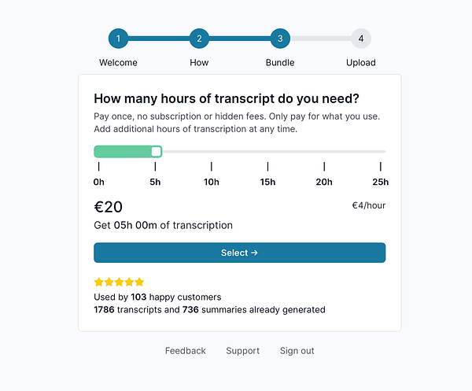Click the Welcome step label
Screen dimensions: 472x391
point(118,63)
